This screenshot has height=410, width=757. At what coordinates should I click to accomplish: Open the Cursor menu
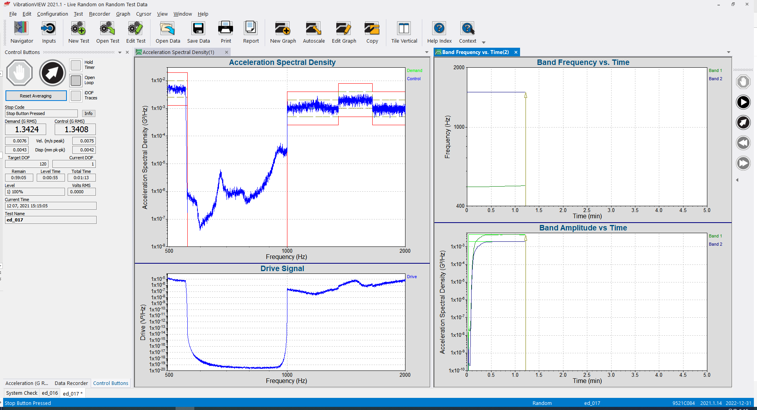[x=144, y=14]
